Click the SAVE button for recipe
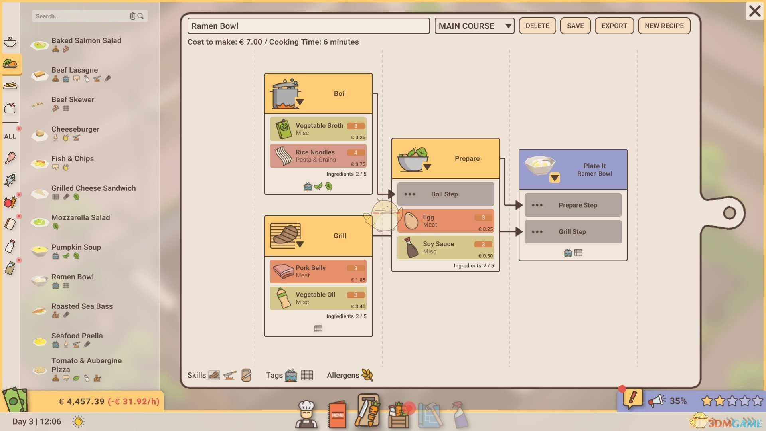This screenshot has width=766, height=431. click(x=576, y=25)
